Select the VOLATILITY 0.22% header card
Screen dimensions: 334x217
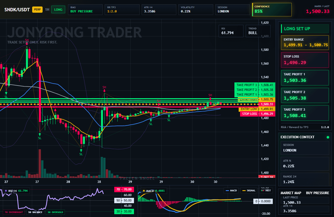point(195,10)
